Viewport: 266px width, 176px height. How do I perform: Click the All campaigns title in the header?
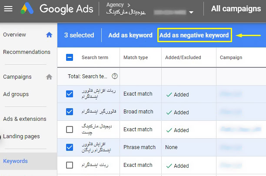coord(236,9)
